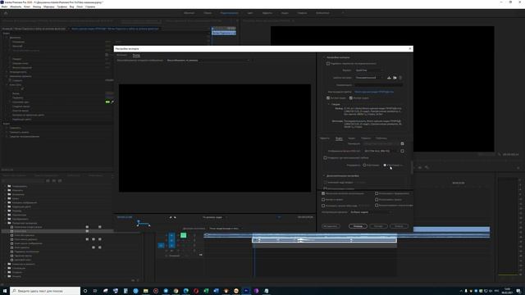Open the Source Scaling dropdown
Viewport: 525px width, 295px height.
208,61
